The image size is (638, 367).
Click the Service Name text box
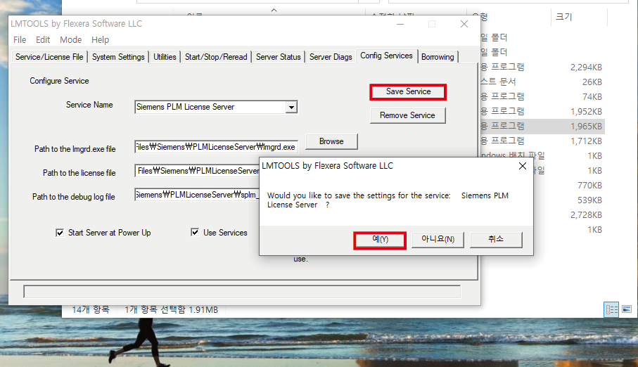tap(210, 107)
